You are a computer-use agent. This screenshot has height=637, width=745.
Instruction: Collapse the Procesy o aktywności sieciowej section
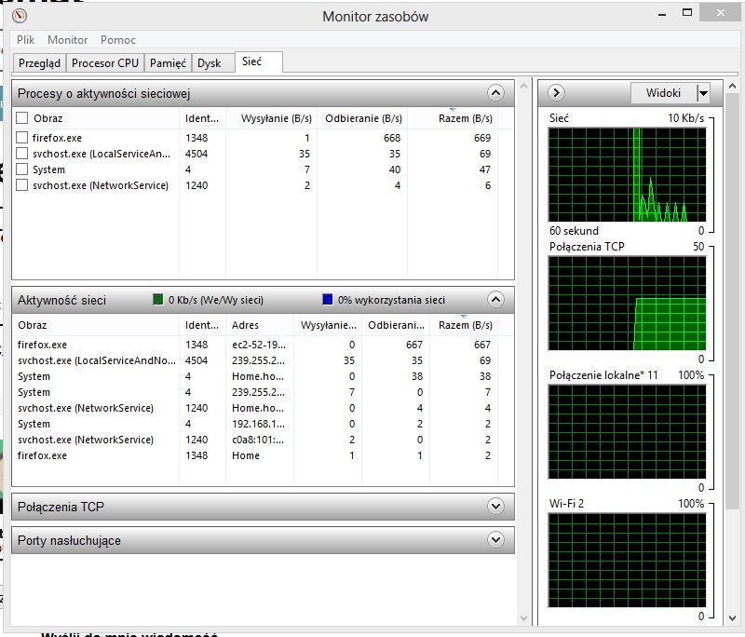coord(495,93)
